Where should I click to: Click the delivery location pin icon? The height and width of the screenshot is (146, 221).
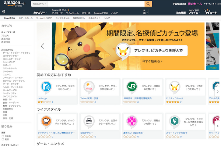pyautogui.click(x=4, y=12)
